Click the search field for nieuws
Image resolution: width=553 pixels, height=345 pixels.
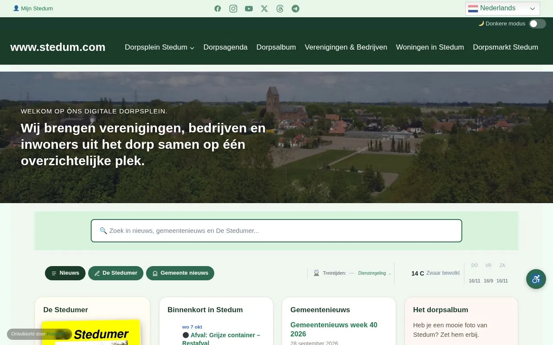click(276, 231)
